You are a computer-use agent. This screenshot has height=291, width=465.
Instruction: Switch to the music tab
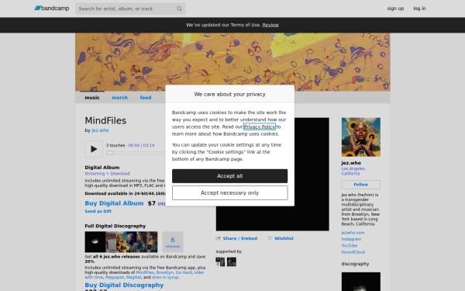click(92, 98)
